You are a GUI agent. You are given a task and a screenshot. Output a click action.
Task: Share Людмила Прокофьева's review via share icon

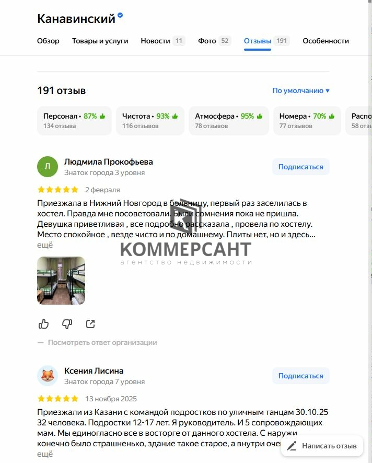90,324
